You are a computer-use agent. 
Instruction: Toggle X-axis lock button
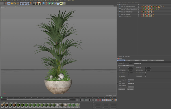tap(22, 3)
